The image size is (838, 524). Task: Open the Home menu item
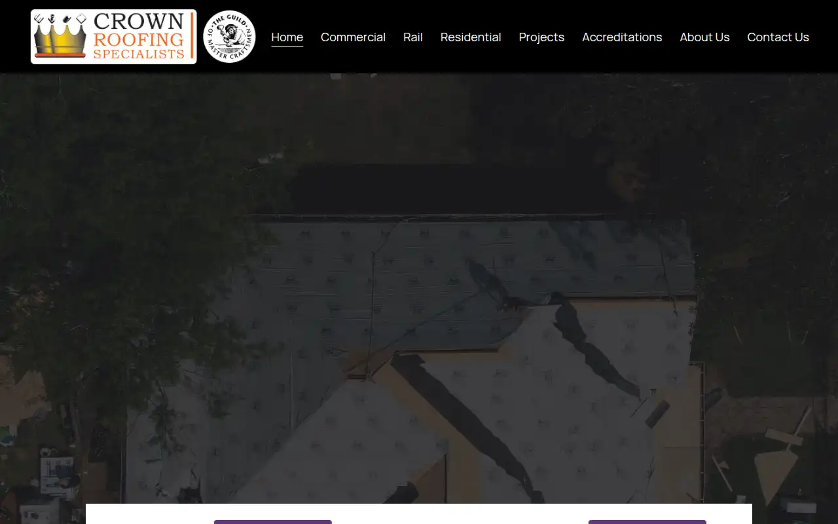point(287,37)
